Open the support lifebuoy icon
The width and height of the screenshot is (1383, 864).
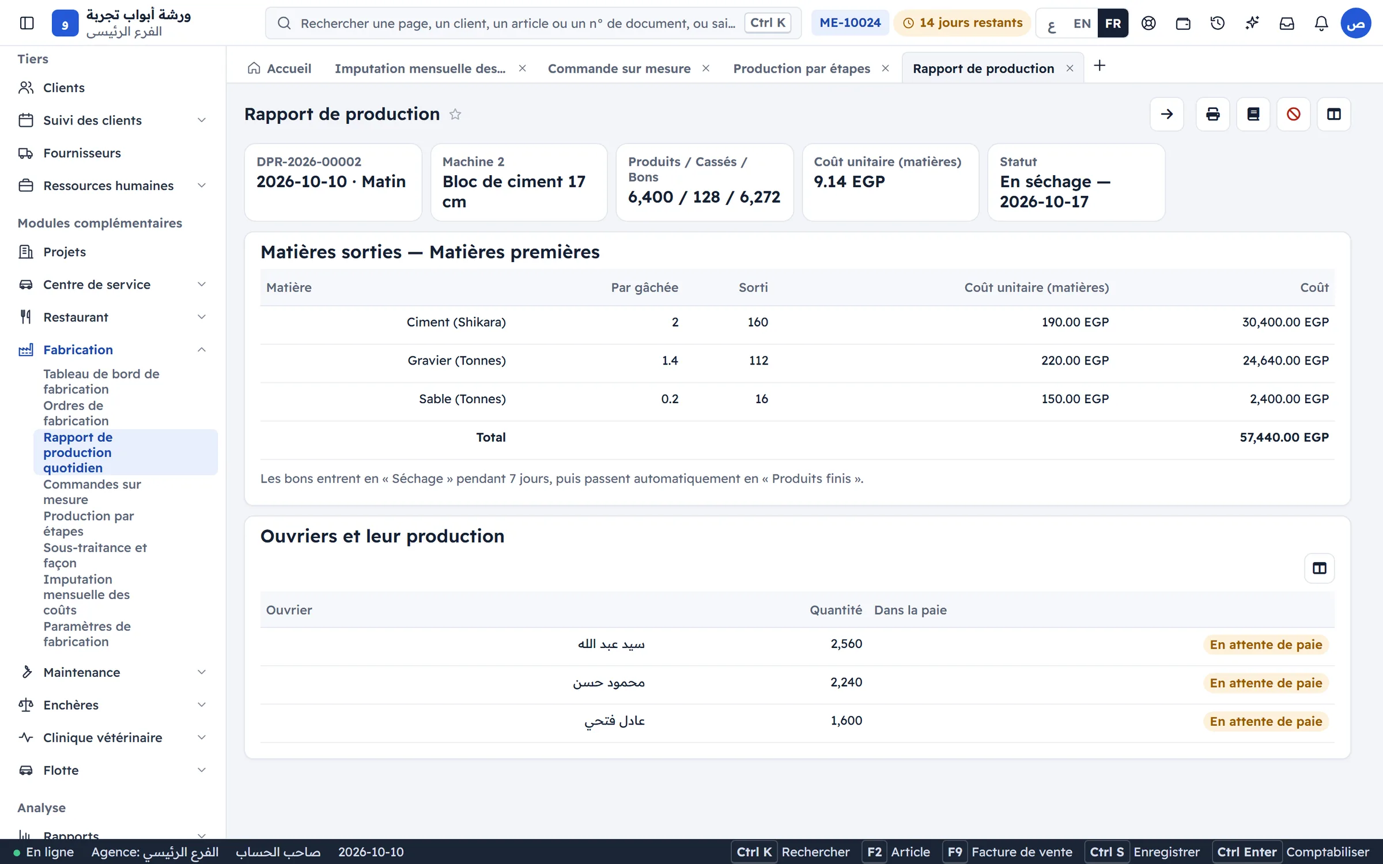[1148, 23]
